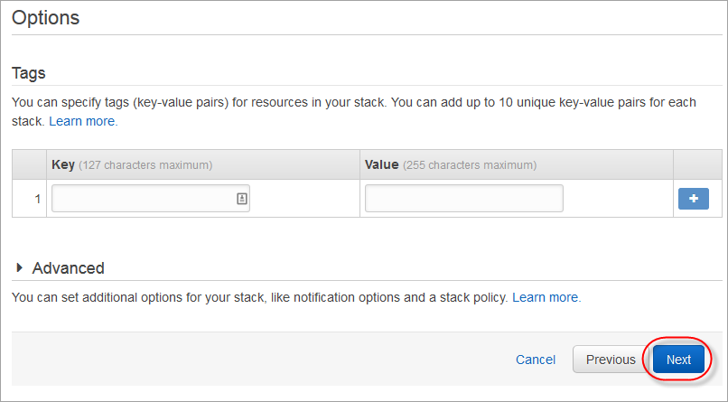Go back with the Previous button
Screen dimensions: 728x402
[611, 360]
